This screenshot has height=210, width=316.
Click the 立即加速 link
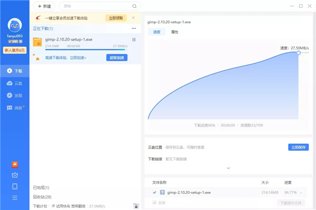(x=78, y=58)
